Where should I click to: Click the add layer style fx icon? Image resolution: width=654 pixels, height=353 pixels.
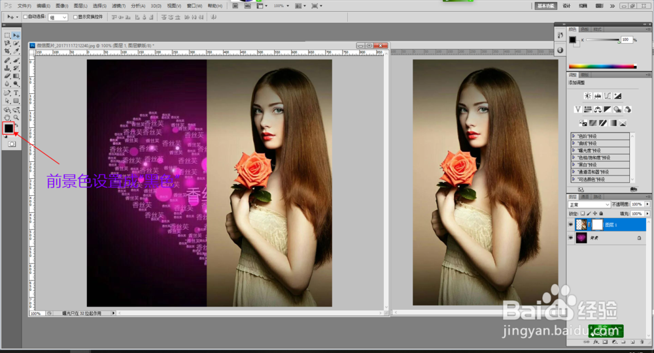point(596,342)
